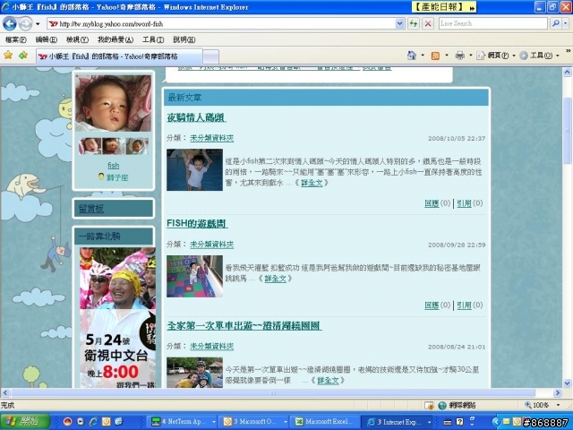Click the third small baby thumbnail
The image size is (573, 430).
tap(137, 146)
